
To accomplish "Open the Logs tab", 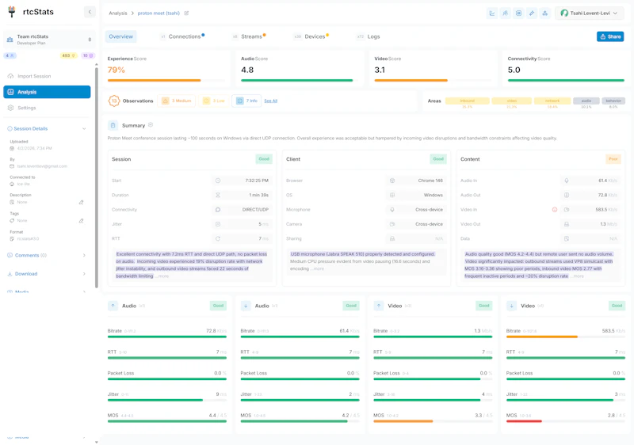I will pyautogui.click(x=369, y=36).
